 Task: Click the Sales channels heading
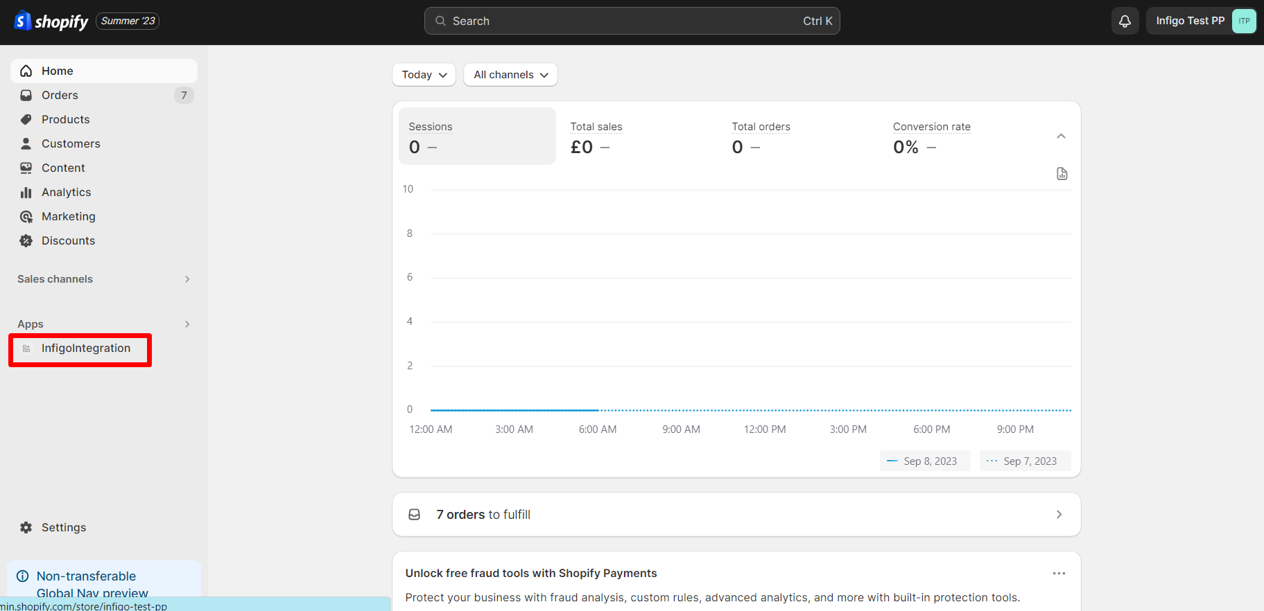click(x=55, y=279)
